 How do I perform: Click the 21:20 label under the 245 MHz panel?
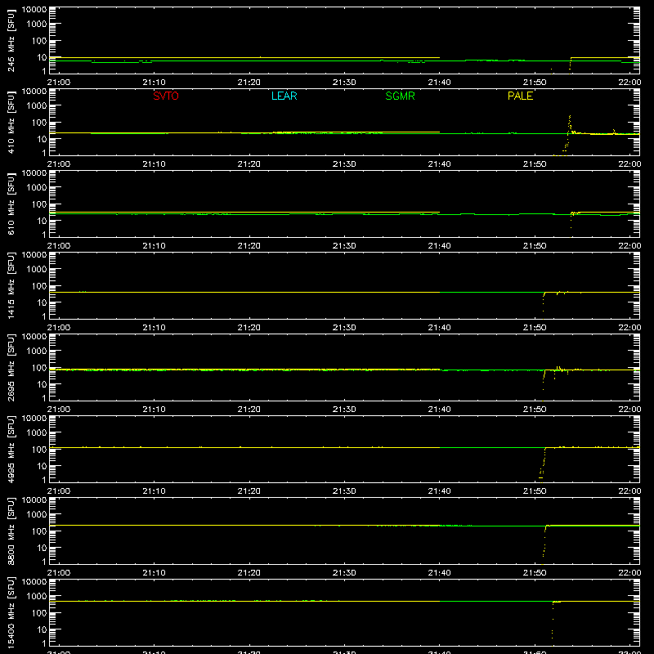click(249, 83)
